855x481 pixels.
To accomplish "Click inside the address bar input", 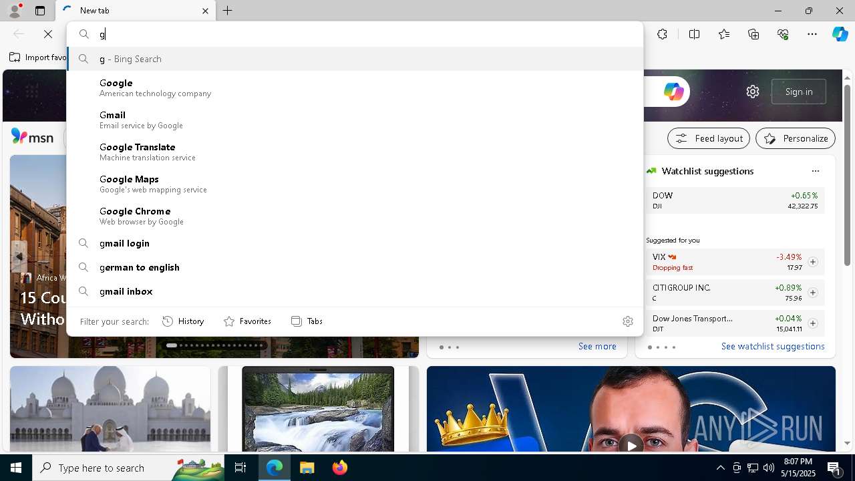I will (367, 34).
